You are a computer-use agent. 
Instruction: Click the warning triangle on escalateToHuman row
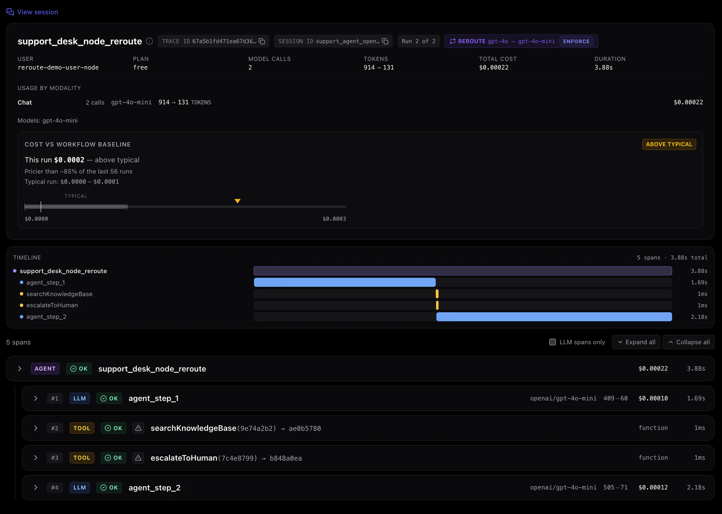138,458
